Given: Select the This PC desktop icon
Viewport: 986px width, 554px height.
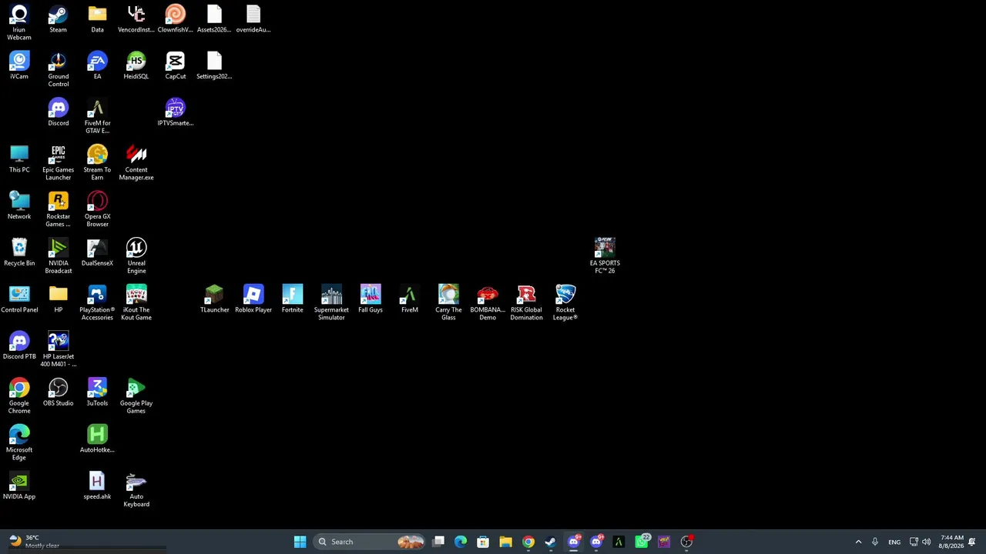Looking at the screenshot, I should click(19, 159).
